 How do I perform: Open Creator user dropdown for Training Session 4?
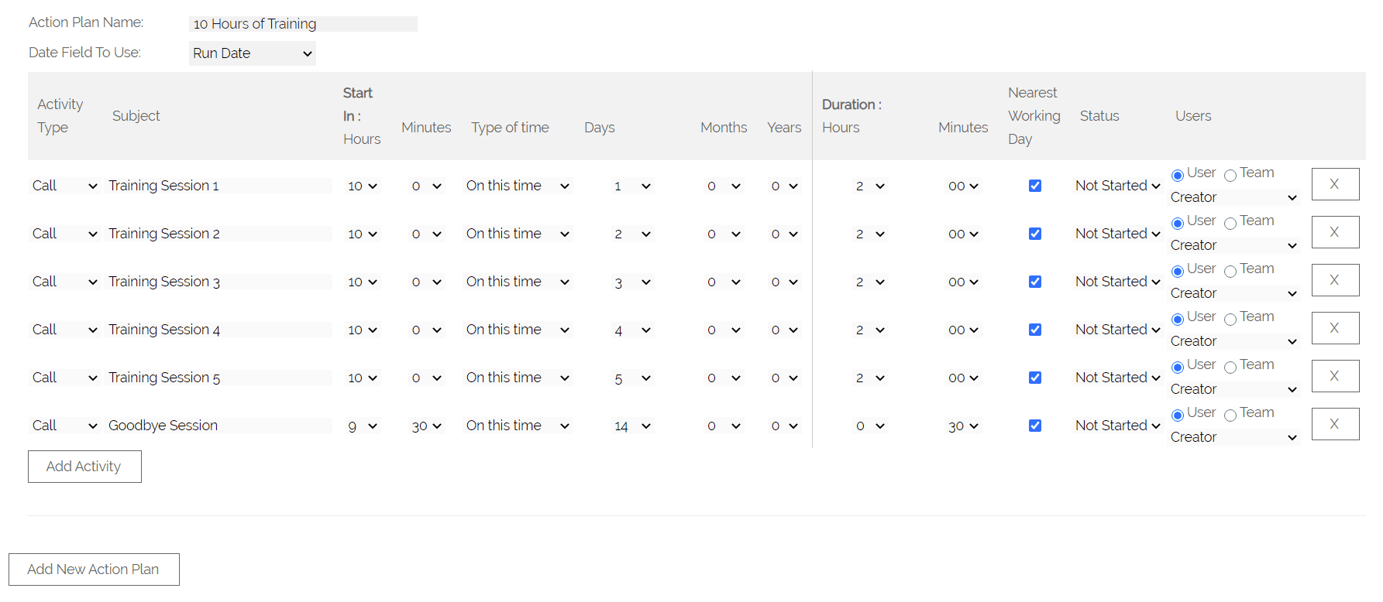(1233, 341)
